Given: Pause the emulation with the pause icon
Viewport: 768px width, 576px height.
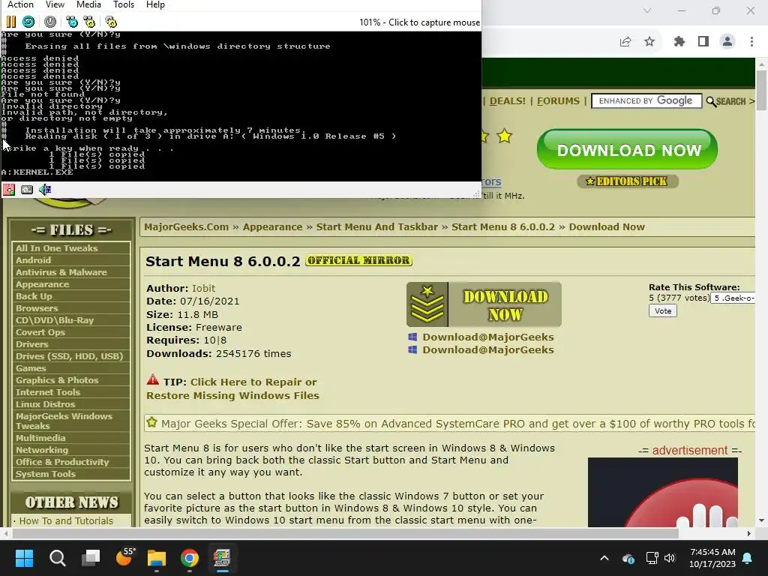Looking at the screenshot, I should [x=10, y=22].
